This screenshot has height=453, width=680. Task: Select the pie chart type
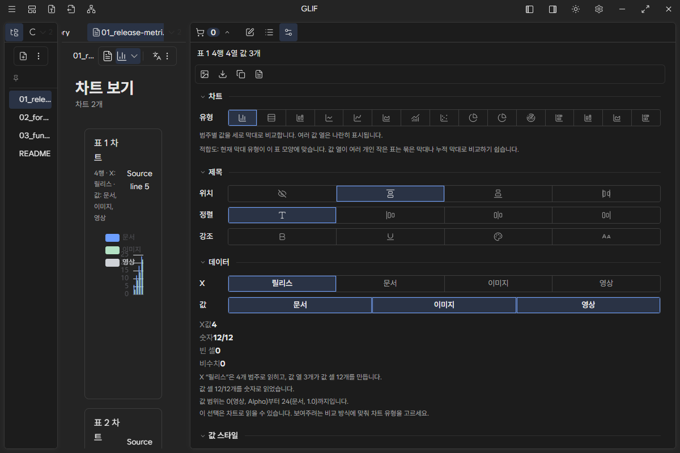click(473, 118)
